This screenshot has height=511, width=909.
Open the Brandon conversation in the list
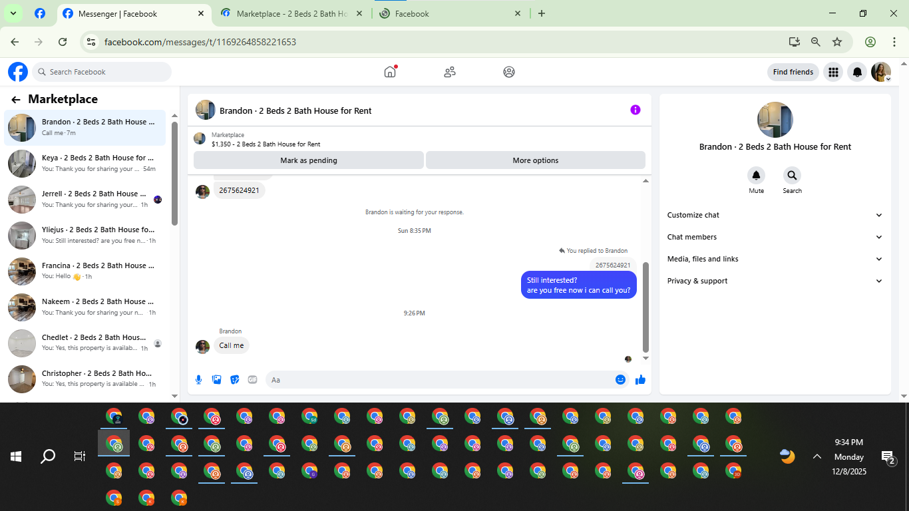pos(85,127)
